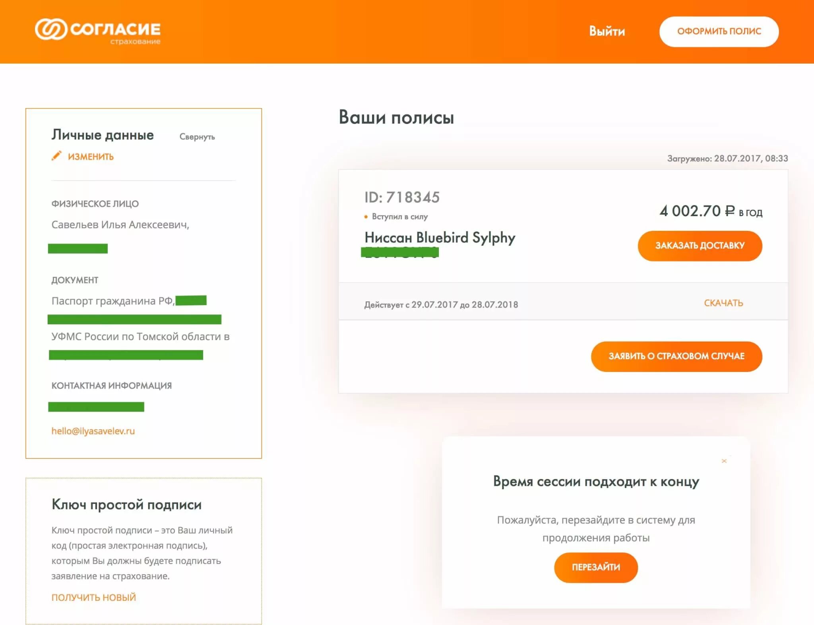Click Ниссан Bluebird Sylphy policy title
The height and width of the screenshot is (625, 814).
pos(440,238)
